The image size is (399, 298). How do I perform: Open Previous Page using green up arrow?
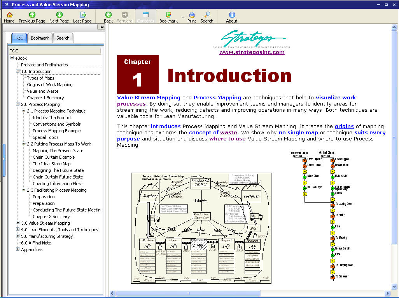tap(32, 17)
